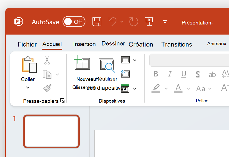229x157 pixels.
Task: Toggle underline formatting
Action: [x=184, y=74]
